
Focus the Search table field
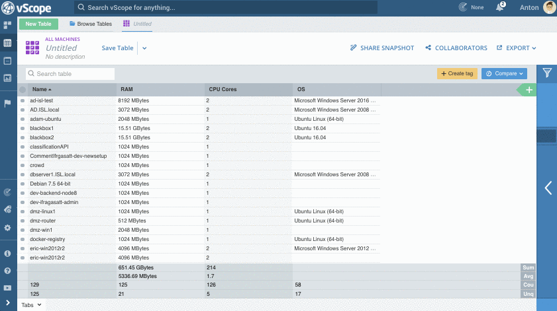pos(70,74)
